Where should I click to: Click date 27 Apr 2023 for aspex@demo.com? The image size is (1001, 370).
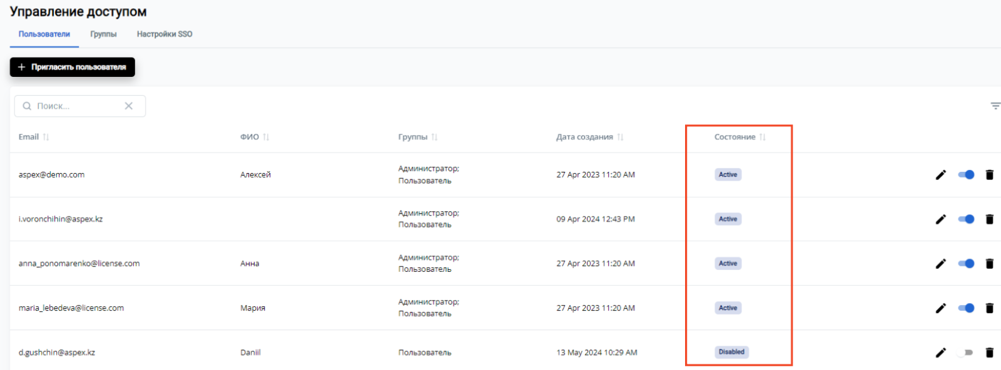coord(596,175)
